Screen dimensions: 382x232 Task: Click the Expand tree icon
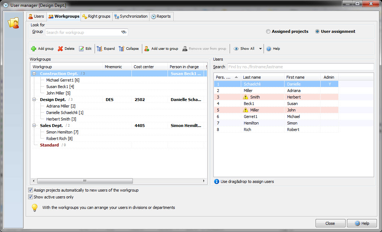pos(100,49)
